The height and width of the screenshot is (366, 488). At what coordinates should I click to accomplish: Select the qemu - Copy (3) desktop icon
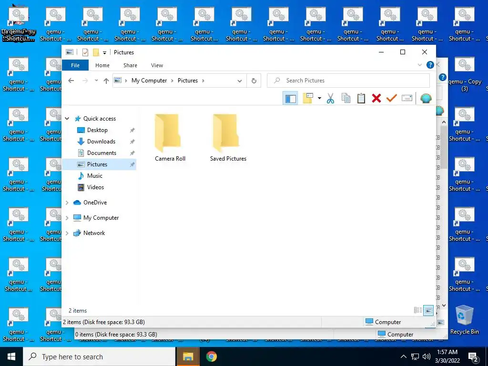464,75
